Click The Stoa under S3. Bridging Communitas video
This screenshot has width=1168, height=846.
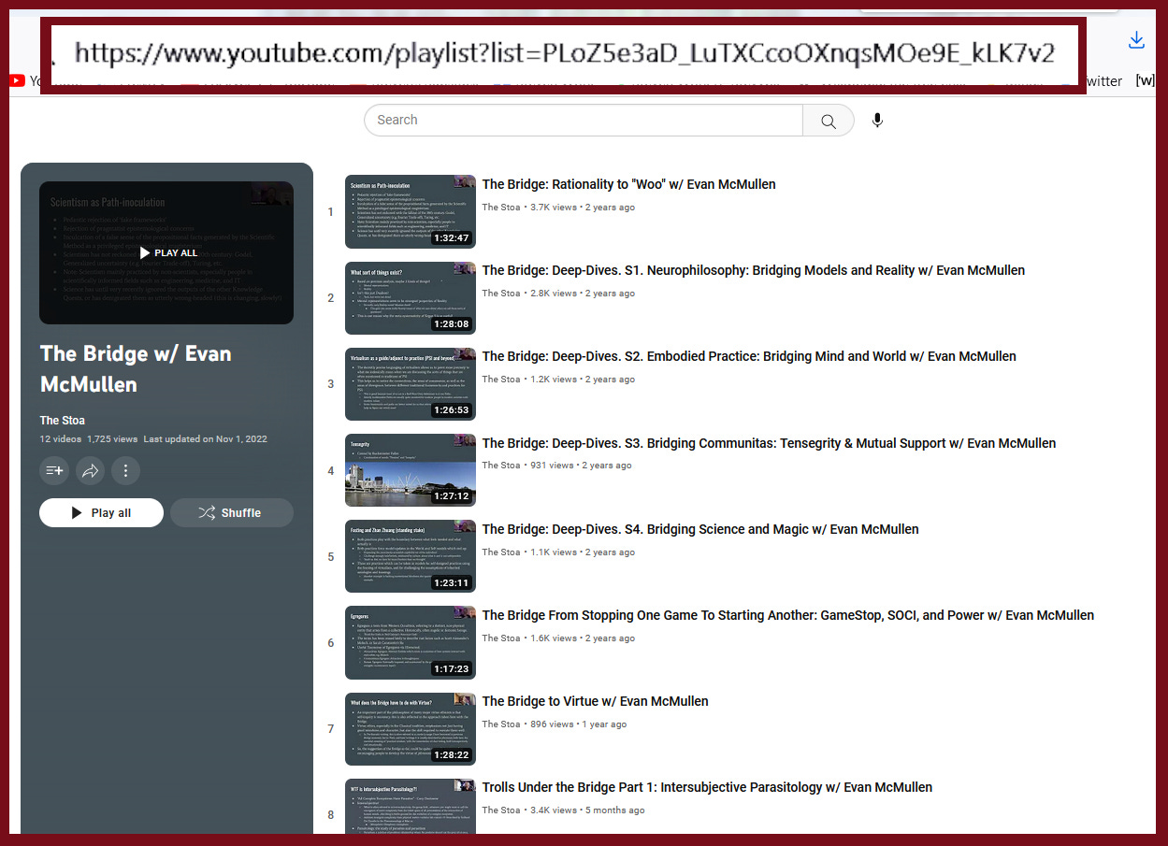coord(501,466)
